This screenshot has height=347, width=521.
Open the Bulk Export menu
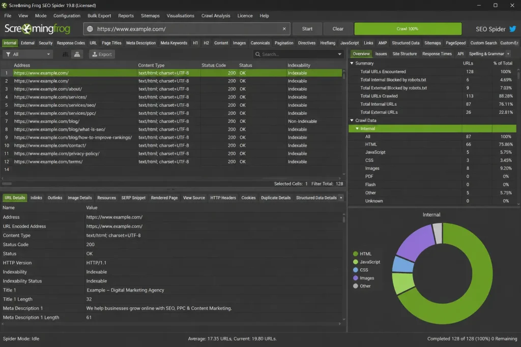click(99, 16)
